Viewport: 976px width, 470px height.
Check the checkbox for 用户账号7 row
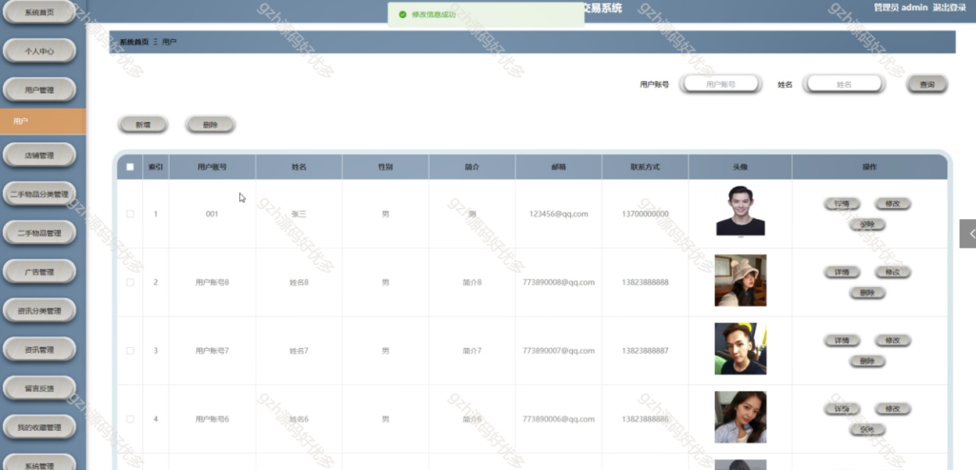tap(130, 351)
